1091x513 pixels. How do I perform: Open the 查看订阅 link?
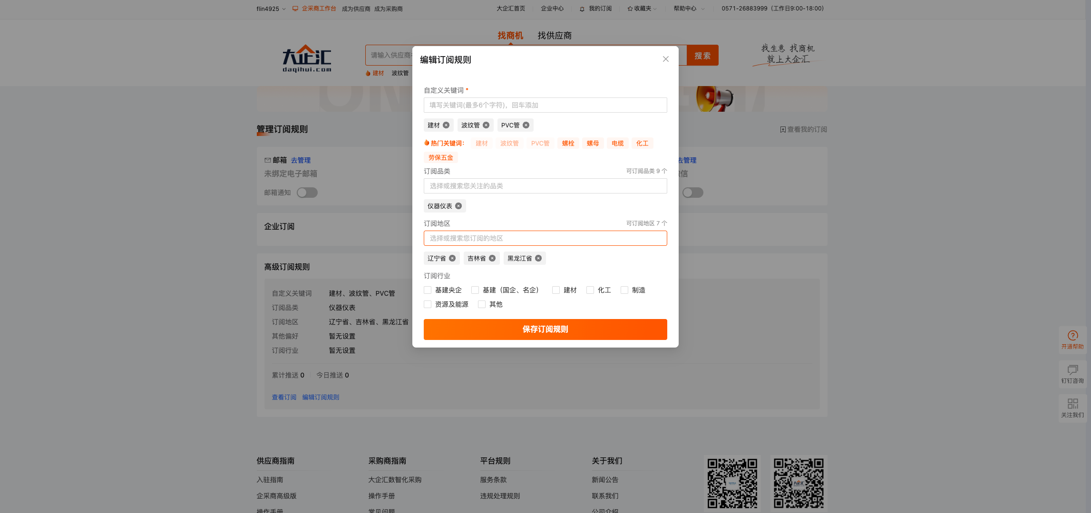[x=284, y=397]
